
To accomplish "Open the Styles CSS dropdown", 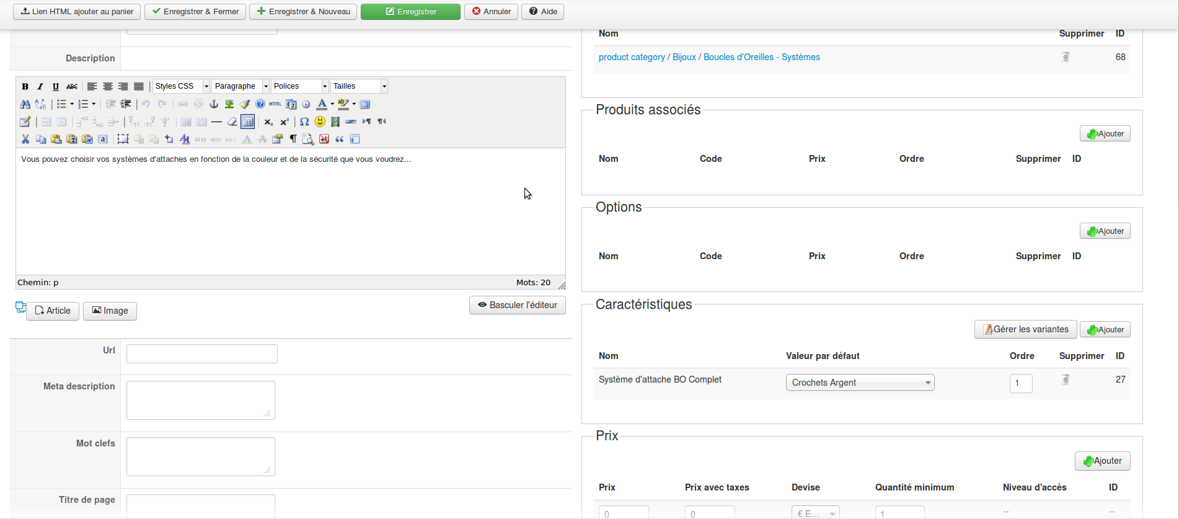I will click(x=181, y=86).
